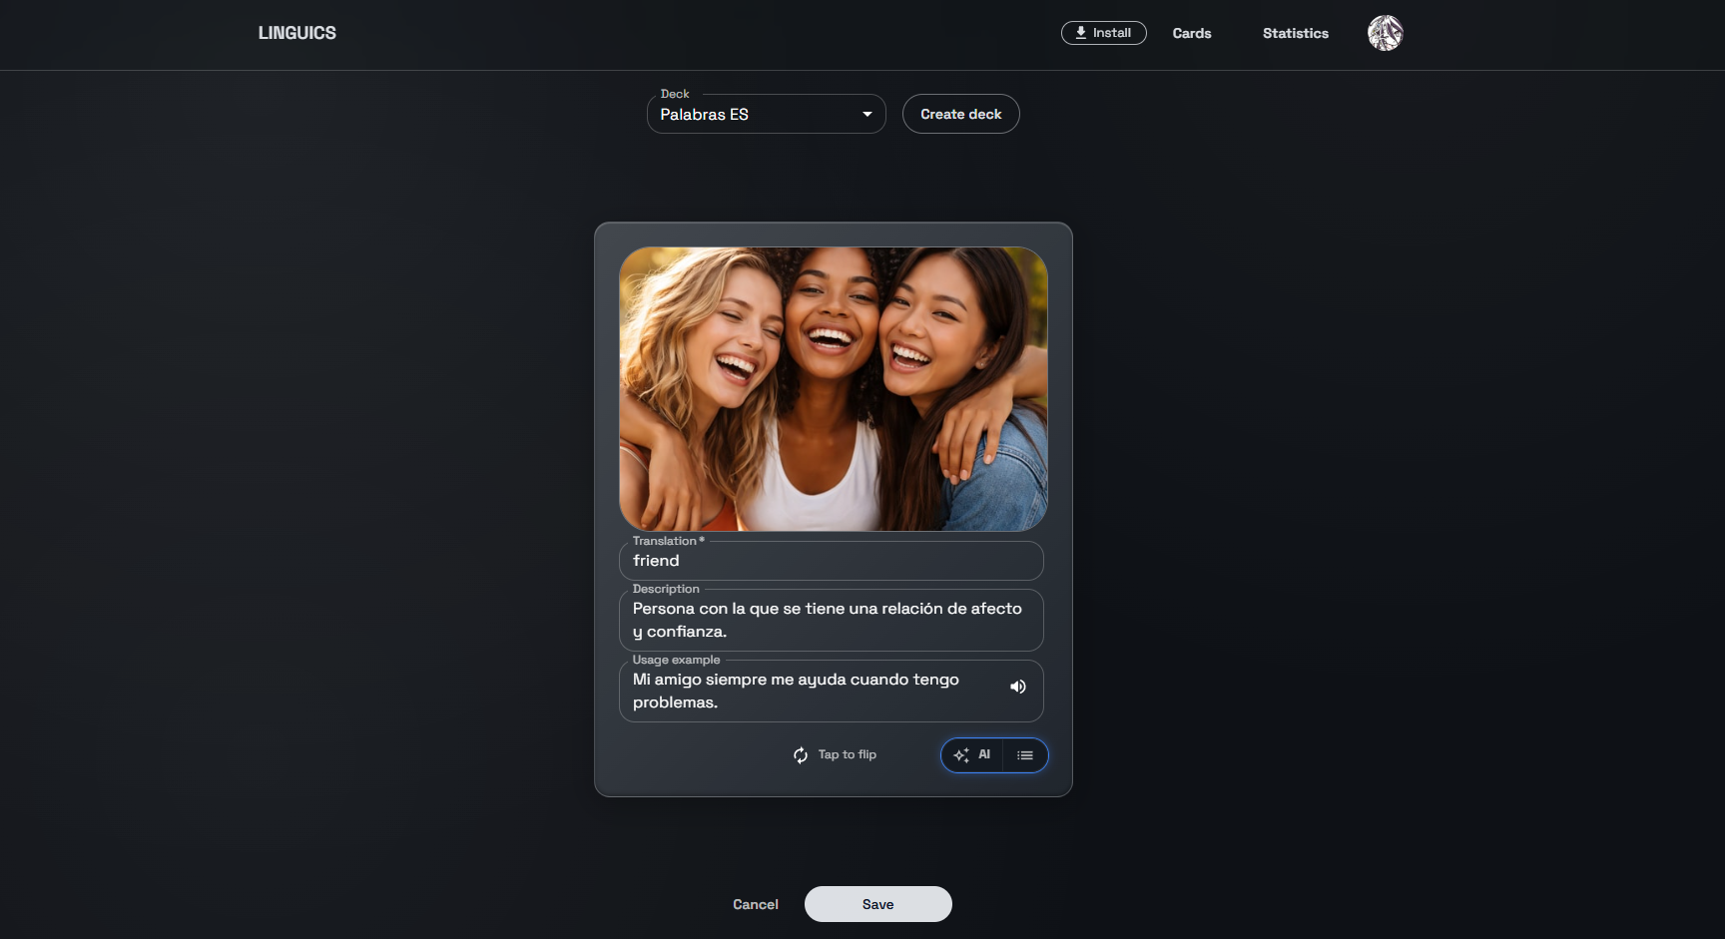Open the Statistics page
This screenshot has width=1725, height=939.
click(x=1295, y=33)
